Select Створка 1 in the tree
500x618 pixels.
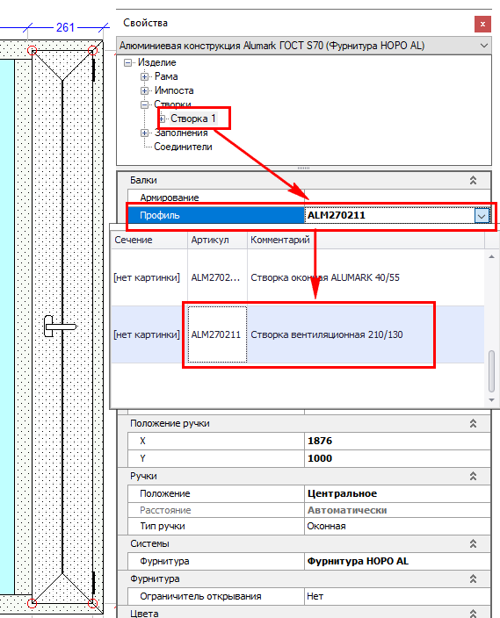tap(193, 119)
